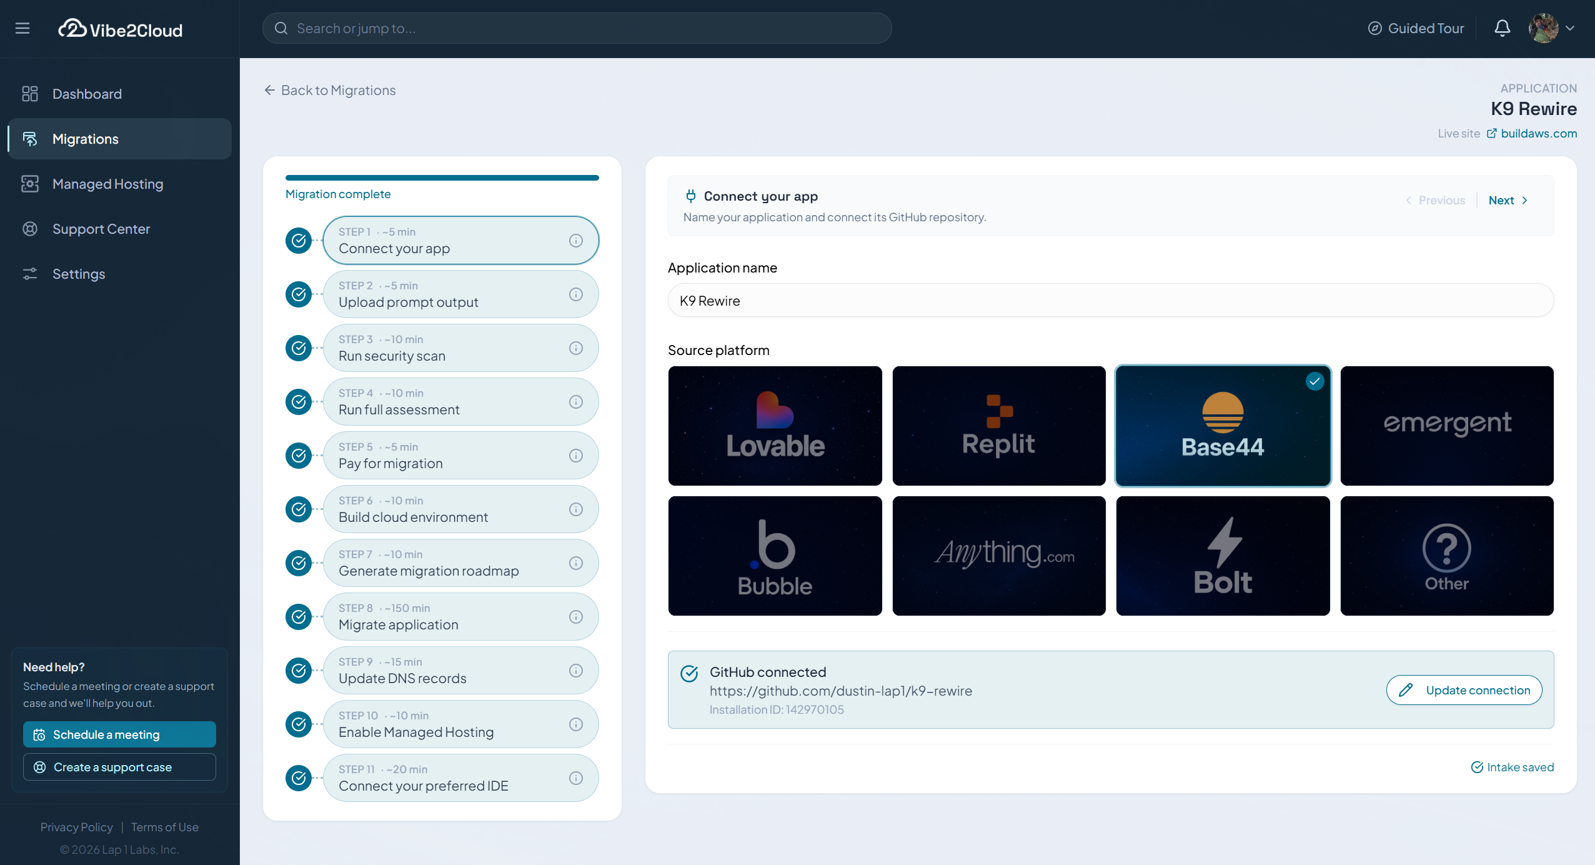Click the migration progress bar
The width and height of the screenshot is (1595, 865).
[x=442, y=178]
